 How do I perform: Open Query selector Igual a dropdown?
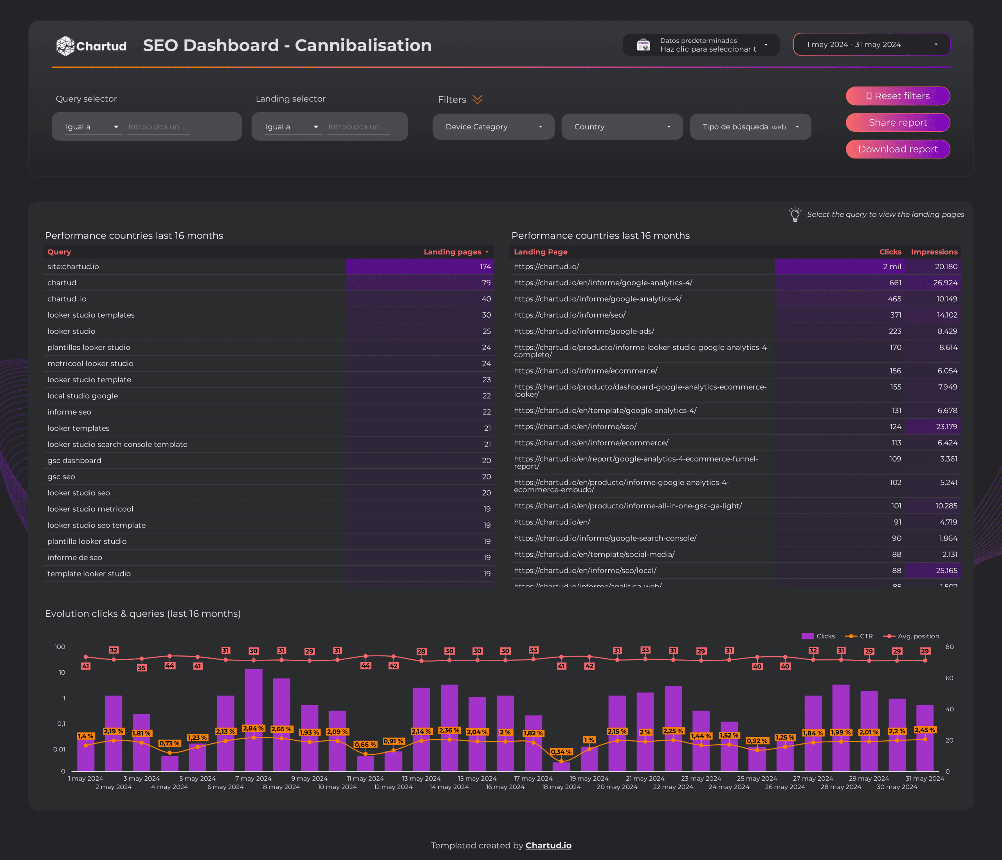93,127
